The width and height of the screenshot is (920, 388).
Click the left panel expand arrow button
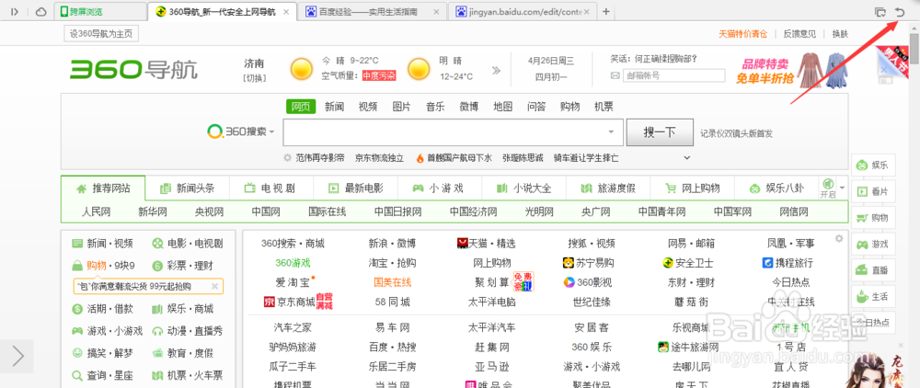coord(17,356)
